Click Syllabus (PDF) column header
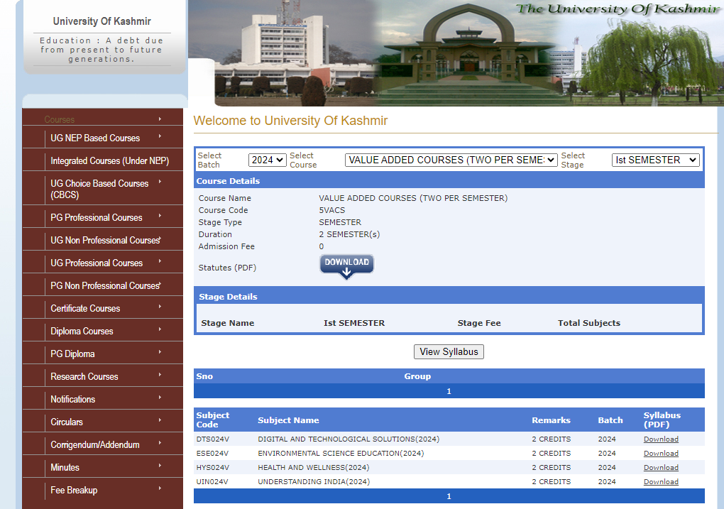The width and height of the screenshot is (724, 509). [662, 420]
